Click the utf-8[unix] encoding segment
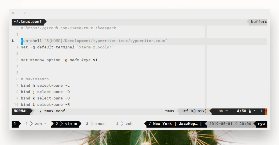The image size is (279, 145). (x=194, y=111)
